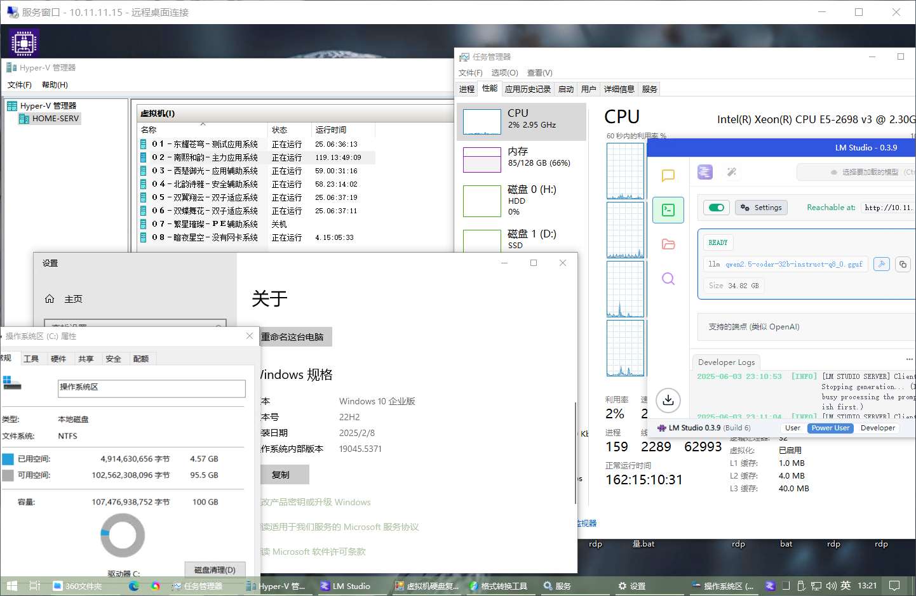Open the Chat icon in LM Studio sidebar
916x596 pixels.
tap(668, 176)
